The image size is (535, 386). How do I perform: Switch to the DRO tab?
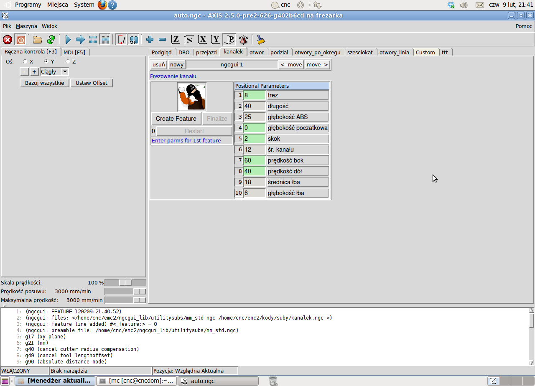[184, 52]
